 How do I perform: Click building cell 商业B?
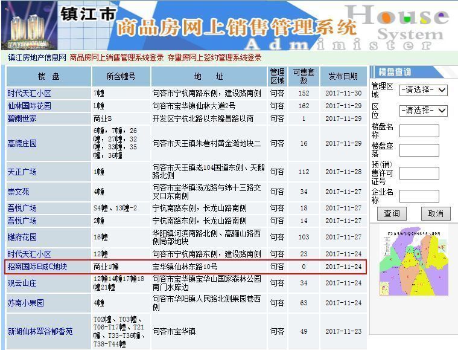click(103, 118)
